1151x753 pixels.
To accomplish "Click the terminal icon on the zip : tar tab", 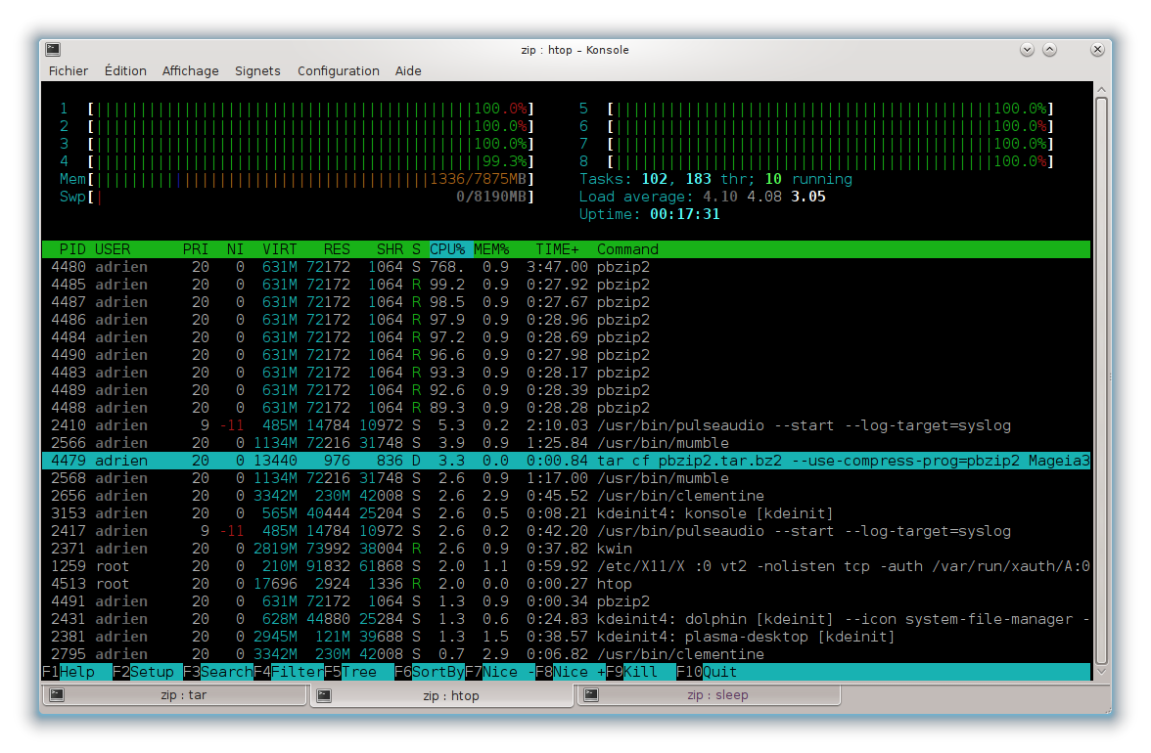I will 57,694.
